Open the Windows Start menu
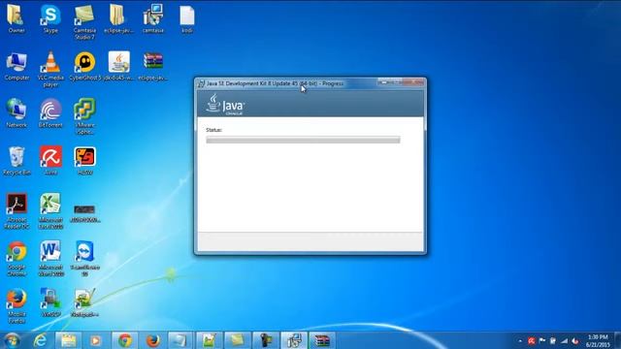The image size is (621, 349). 13,340
